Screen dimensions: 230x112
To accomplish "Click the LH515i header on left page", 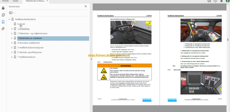I will 149,16.
